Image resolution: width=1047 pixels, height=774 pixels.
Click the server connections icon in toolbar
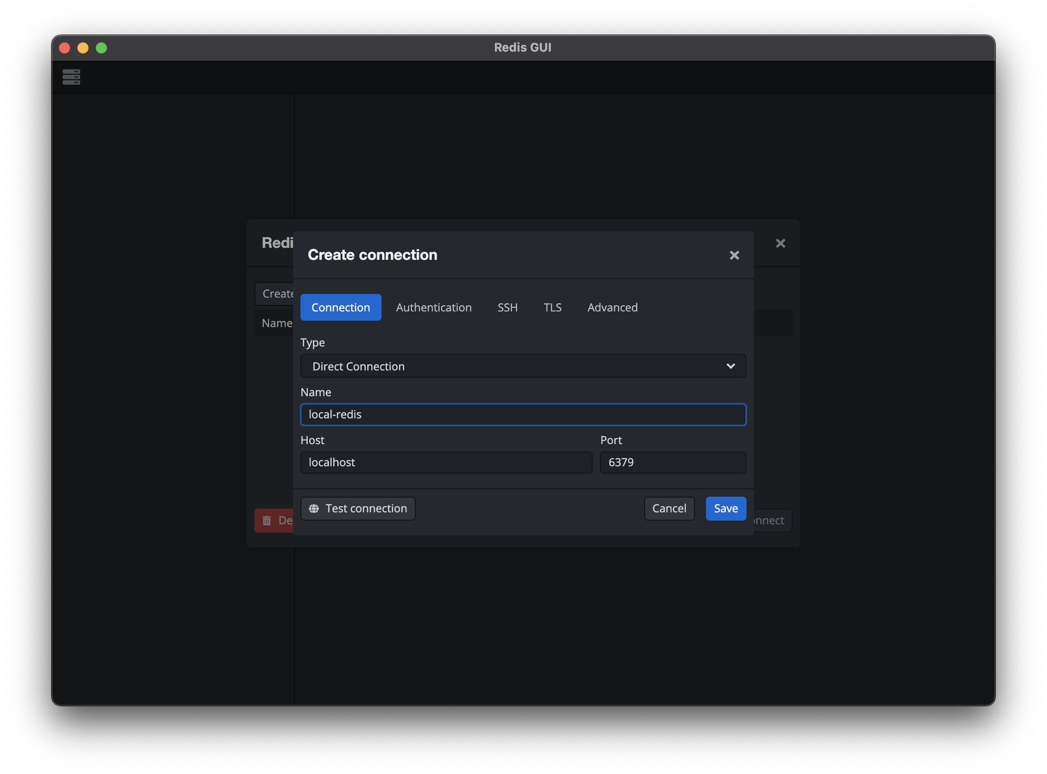pyautogui.click(x=71, y=77)
